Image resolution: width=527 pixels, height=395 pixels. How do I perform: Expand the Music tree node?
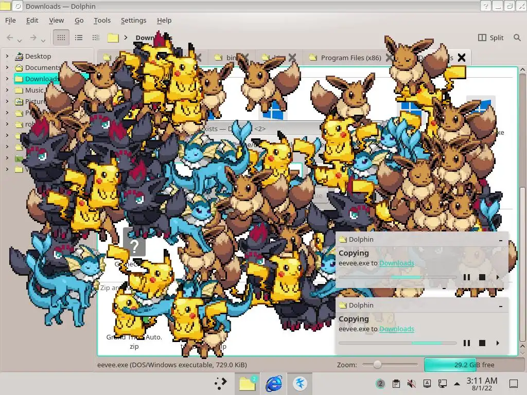tap(7, 90)
